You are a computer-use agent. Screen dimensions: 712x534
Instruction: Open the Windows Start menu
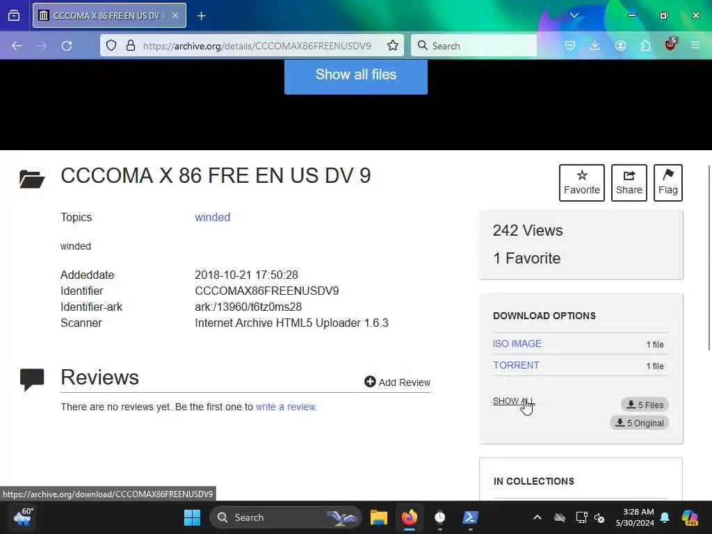click(x=192, y=517)
